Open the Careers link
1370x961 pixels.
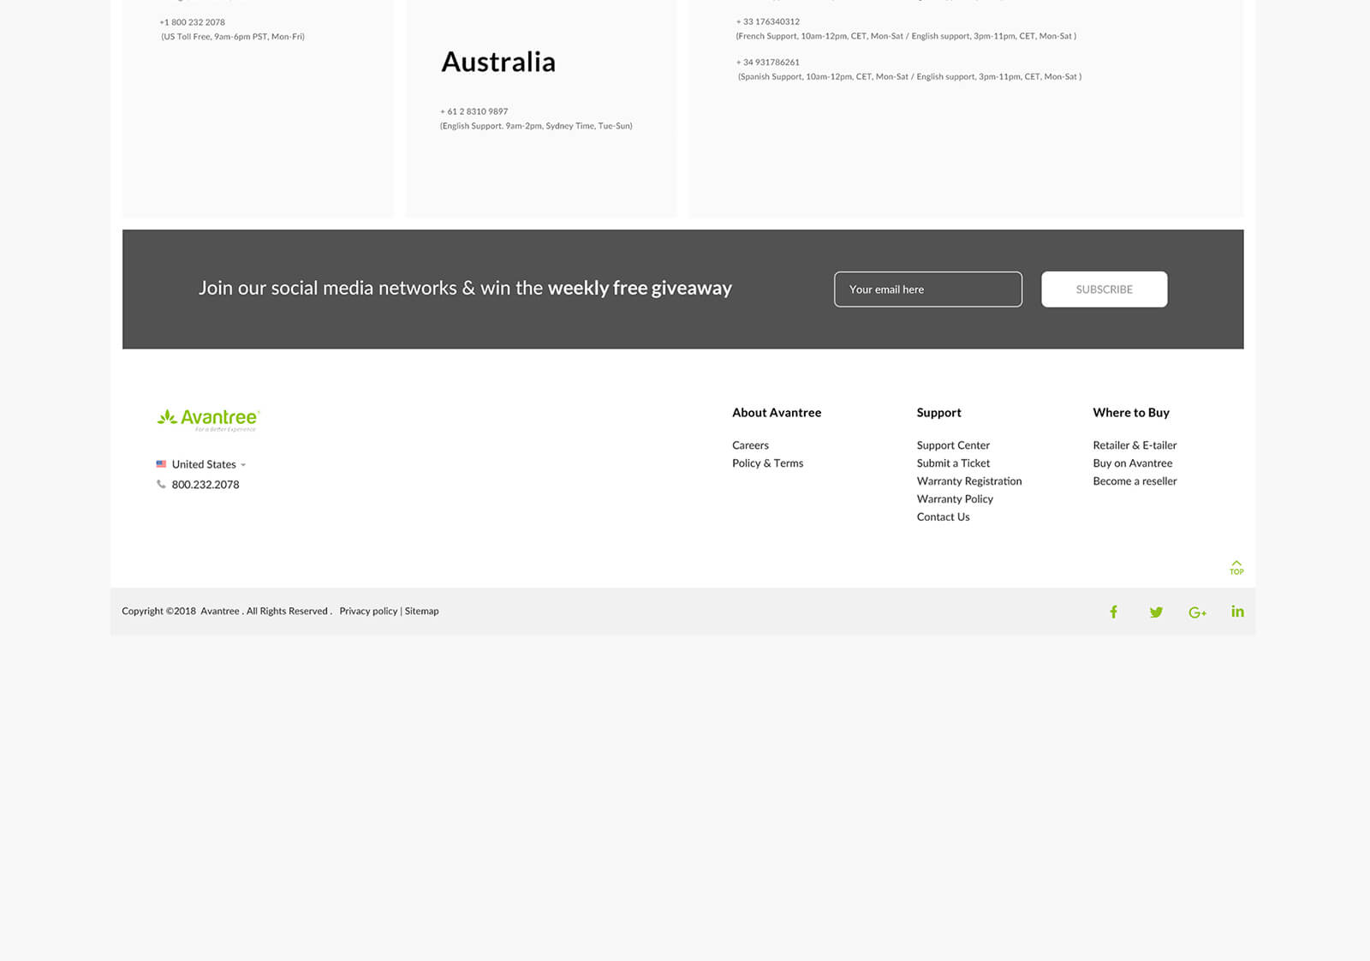tap(750, 445)
